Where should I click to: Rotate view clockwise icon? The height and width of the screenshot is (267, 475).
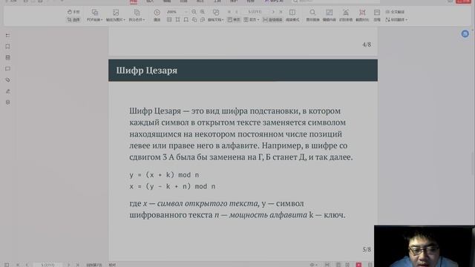(203, 20)
